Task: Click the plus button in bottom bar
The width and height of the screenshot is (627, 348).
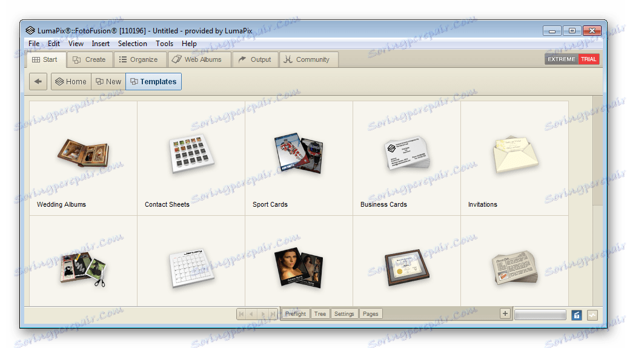Action: click(x=505, y=313)
